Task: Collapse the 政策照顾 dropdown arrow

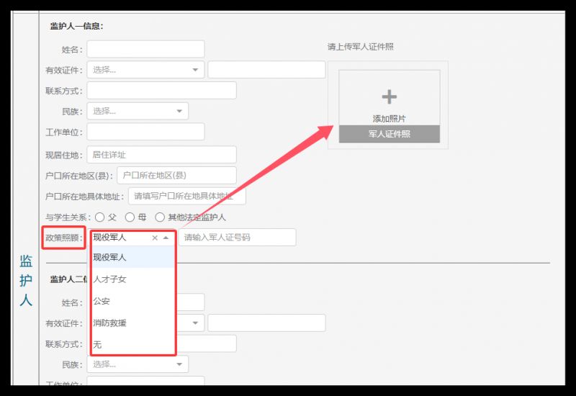Action: (x=166, y=238)
